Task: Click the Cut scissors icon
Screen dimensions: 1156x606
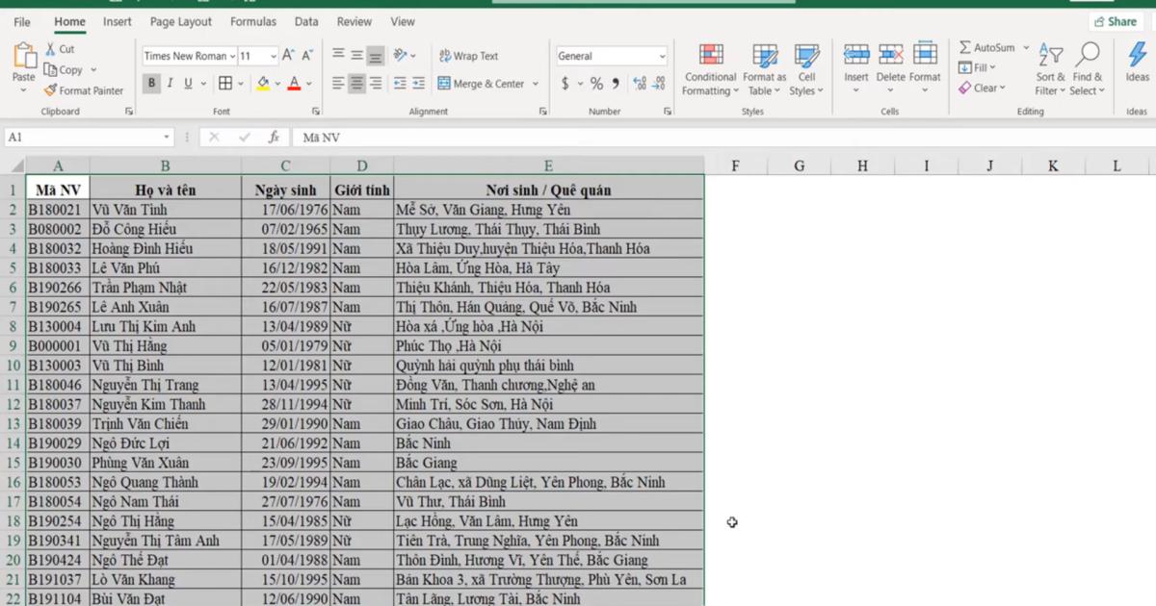Action: click(50, 49)
